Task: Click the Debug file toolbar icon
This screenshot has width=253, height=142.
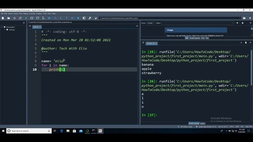Action: [49, 18]
